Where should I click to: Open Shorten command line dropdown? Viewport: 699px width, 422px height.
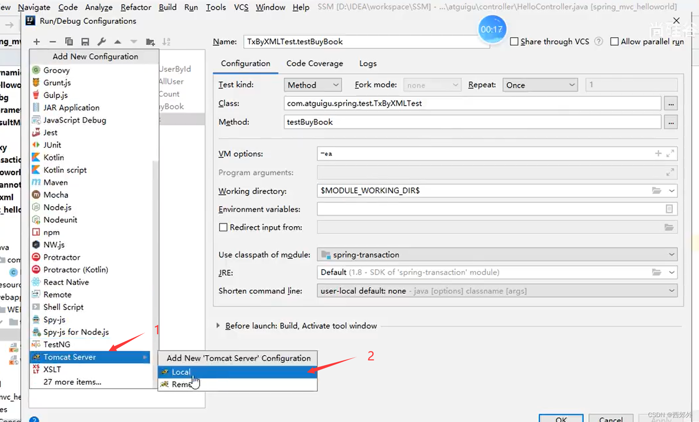[x=497, y=291]
